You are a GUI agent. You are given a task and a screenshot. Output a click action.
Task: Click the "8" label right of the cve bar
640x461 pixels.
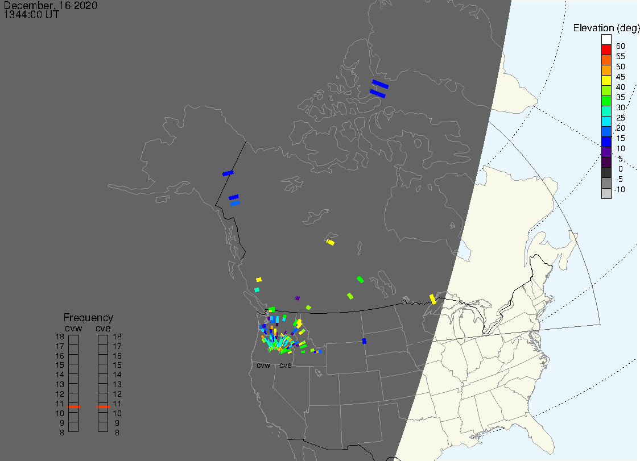(117, 433)
